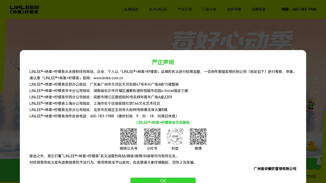Click the LINLEE 林里柠檬茶 logo
The image size is (326, 183).
pos(24,9)
